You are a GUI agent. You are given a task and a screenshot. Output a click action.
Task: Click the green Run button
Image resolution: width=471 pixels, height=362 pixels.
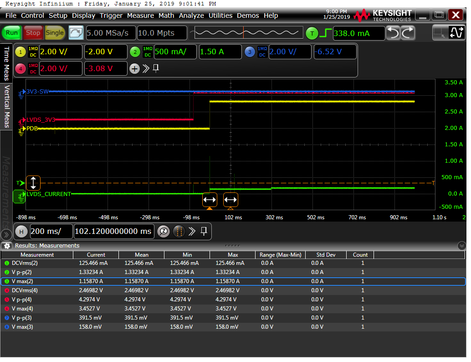12,33
